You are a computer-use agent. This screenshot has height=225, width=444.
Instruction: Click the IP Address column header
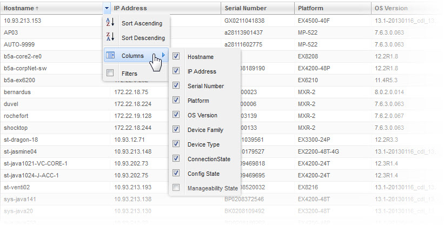pyautogui.click(x=130, y=9)
